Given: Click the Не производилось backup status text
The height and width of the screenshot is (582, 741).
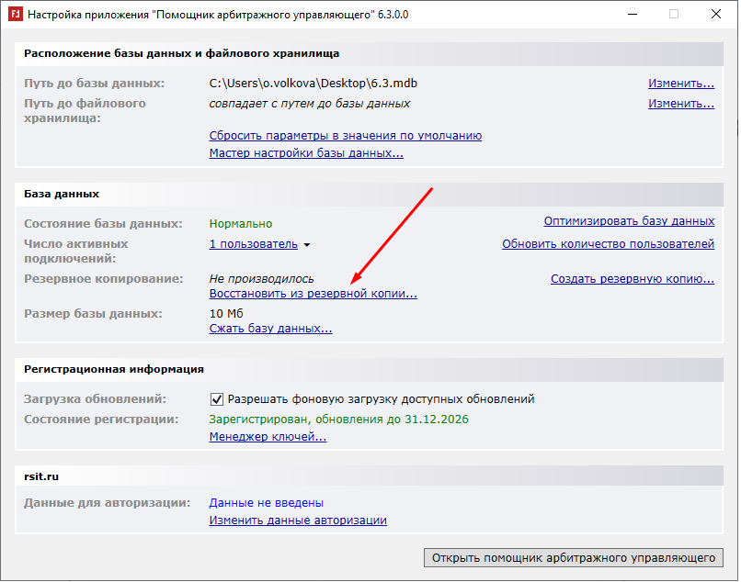Looking at the screenshot, I should (261, 279).
